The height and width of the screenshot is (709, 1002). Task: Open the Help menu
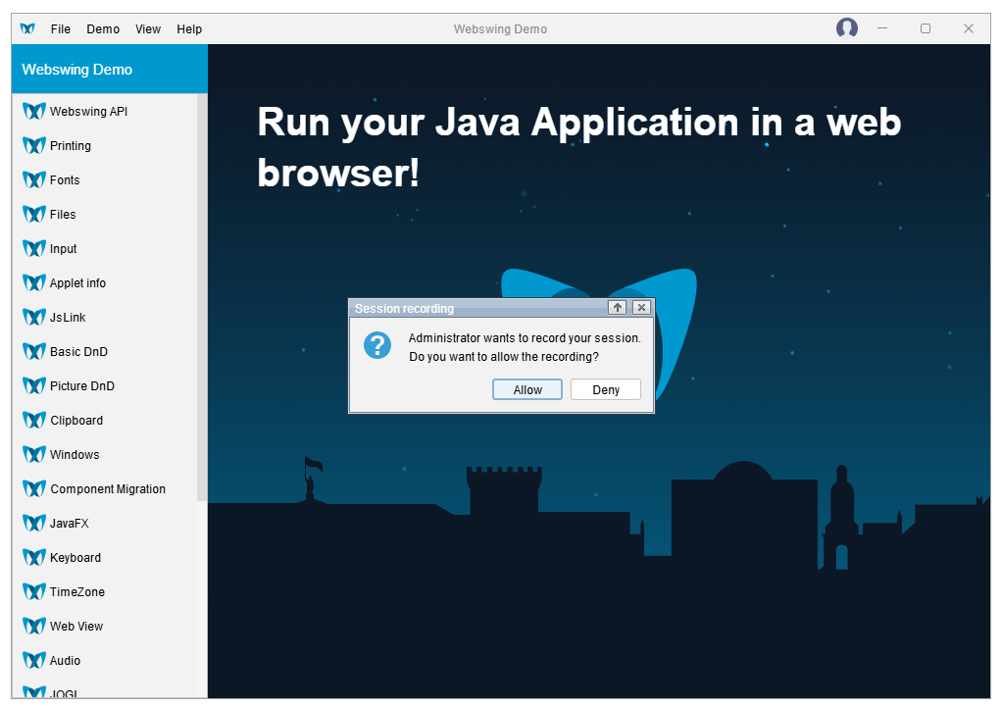click(x=189, y=28)
